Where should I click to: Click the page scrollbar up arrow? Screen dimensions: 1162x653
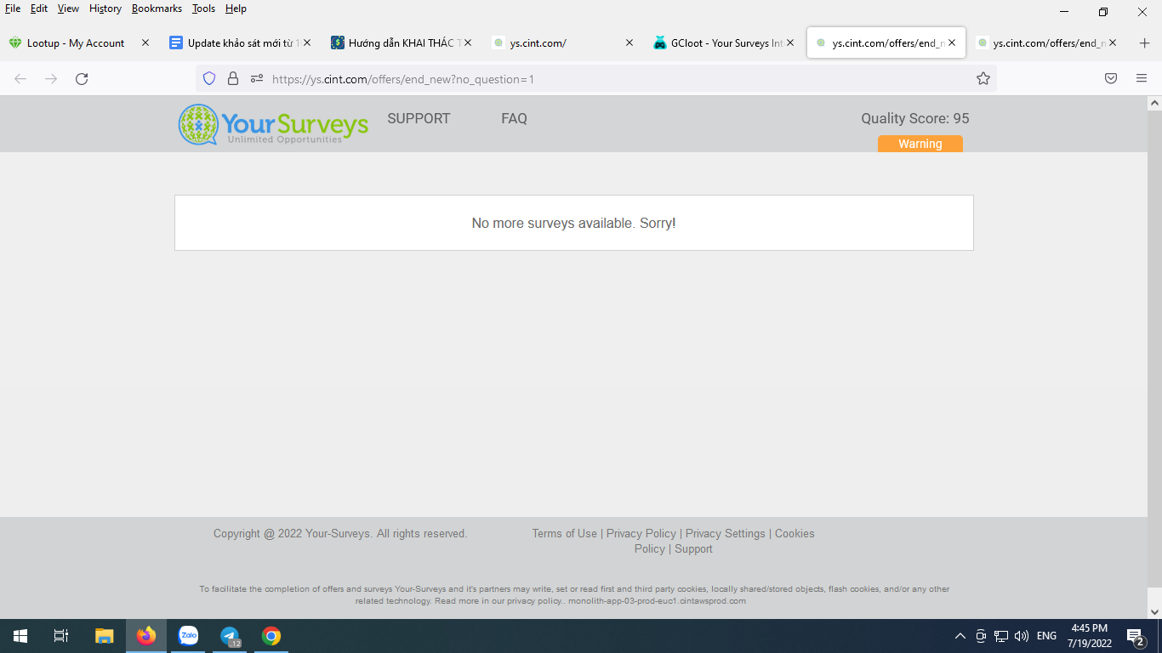click(x=1154, y=104)
